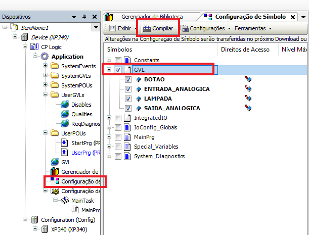Click the Gerenciador de Biblioteca books icon
This screenshot has width=309, height=235.
click(55, 172)
